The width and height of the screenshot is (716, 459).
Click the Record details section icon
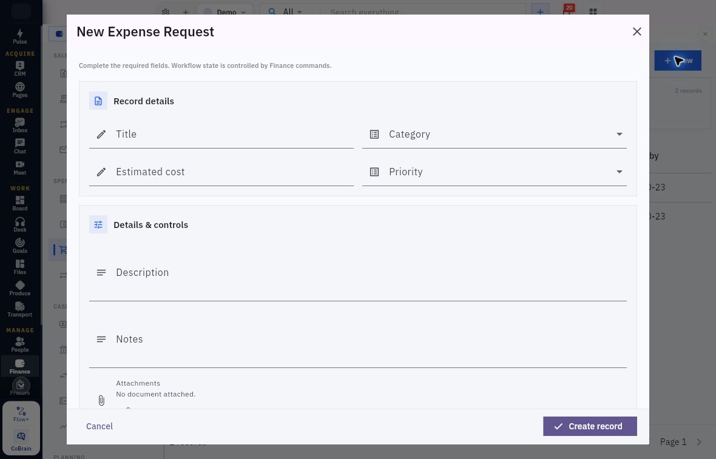[98, 101]
